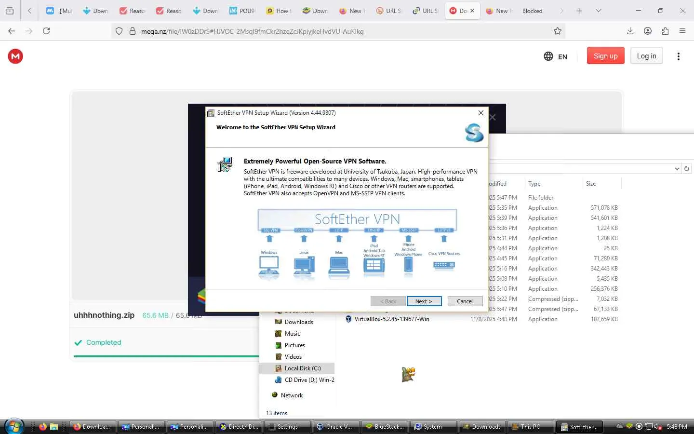Image resolution: width=694 pixels, height=434 pixels.
Task: Open the browser application menu
Action: (x=682, y=31)
